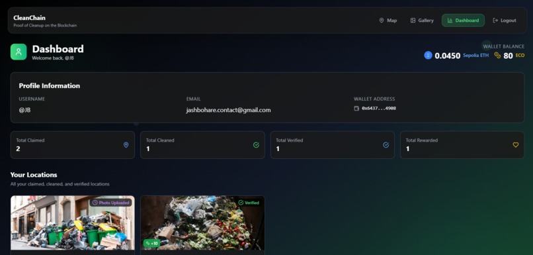Click the 0.0450 ETH balance value
Image resolution: width=533 pixels, height=255 pixels.
(447, 56)
